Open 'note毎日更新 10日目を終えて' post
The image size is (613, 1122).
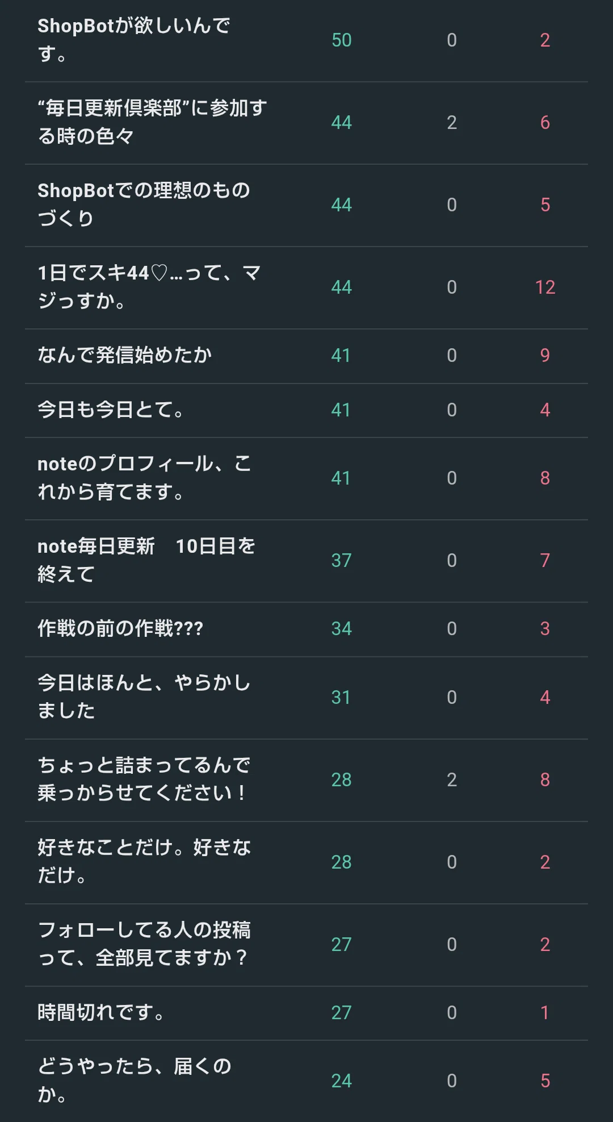[x=146, y=560]
